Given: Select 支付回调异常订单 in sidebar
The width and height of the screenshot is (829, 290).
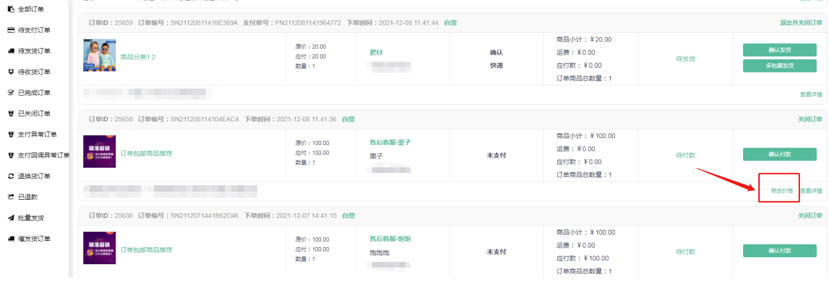Looking at the screenshot, I should coord(43,155).
